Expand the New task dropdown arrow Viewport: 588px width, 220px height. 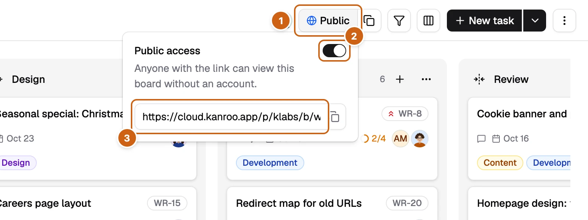(x=535, y=21)
